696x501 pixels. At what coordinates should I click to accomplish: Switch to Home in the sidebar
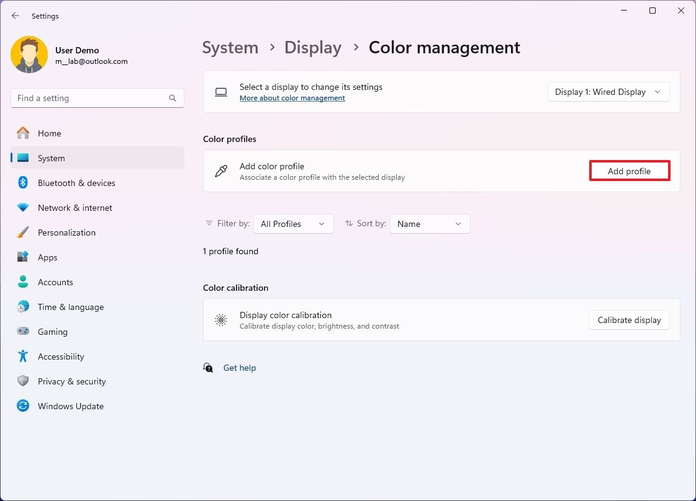click(x=49, y=133)
